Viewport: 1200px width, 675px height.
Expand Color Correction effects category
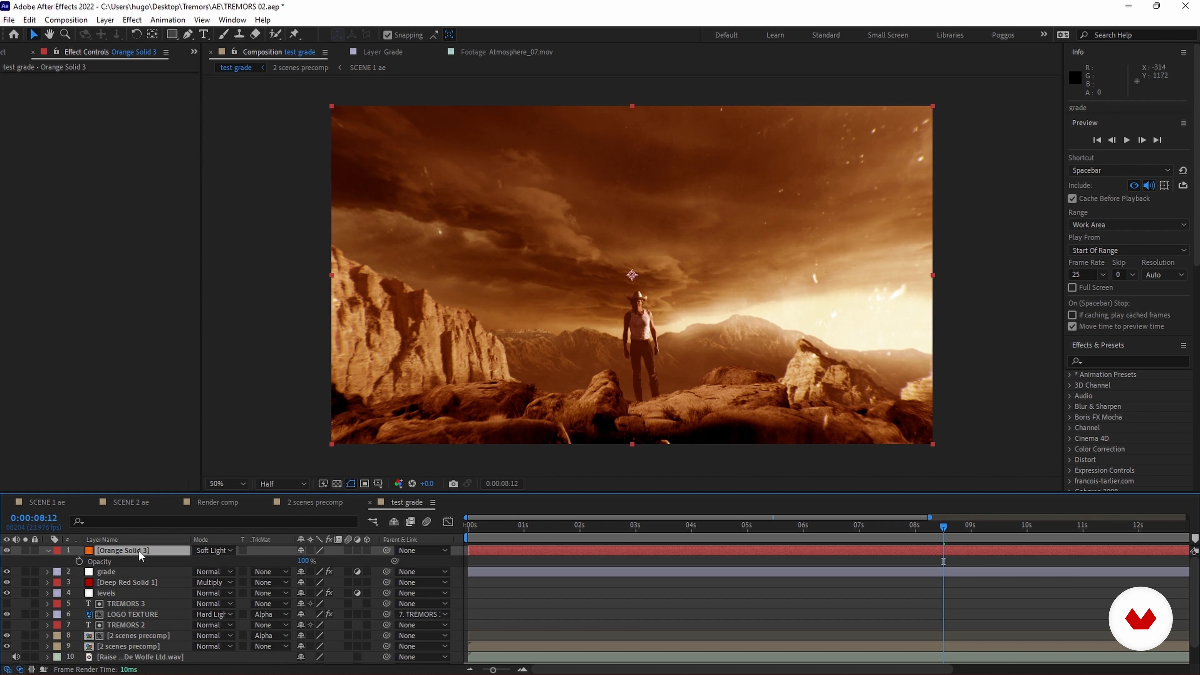1070,449
